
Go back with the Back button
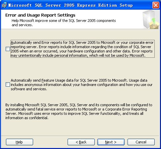pyautogui.click(x=81, y=142)
